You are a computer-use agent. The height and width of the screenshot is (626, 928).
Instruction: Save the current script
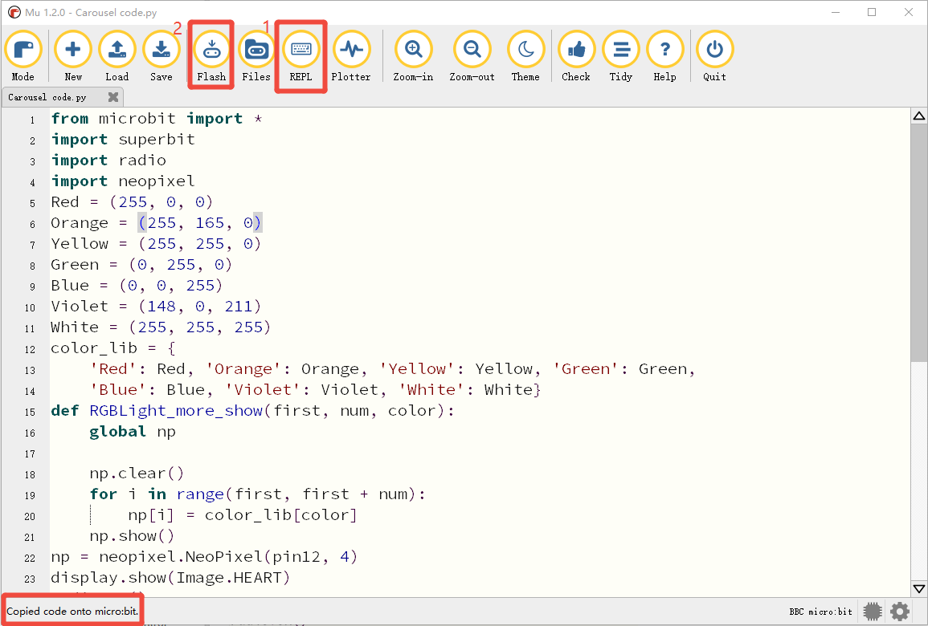click(x=161, y=56)
